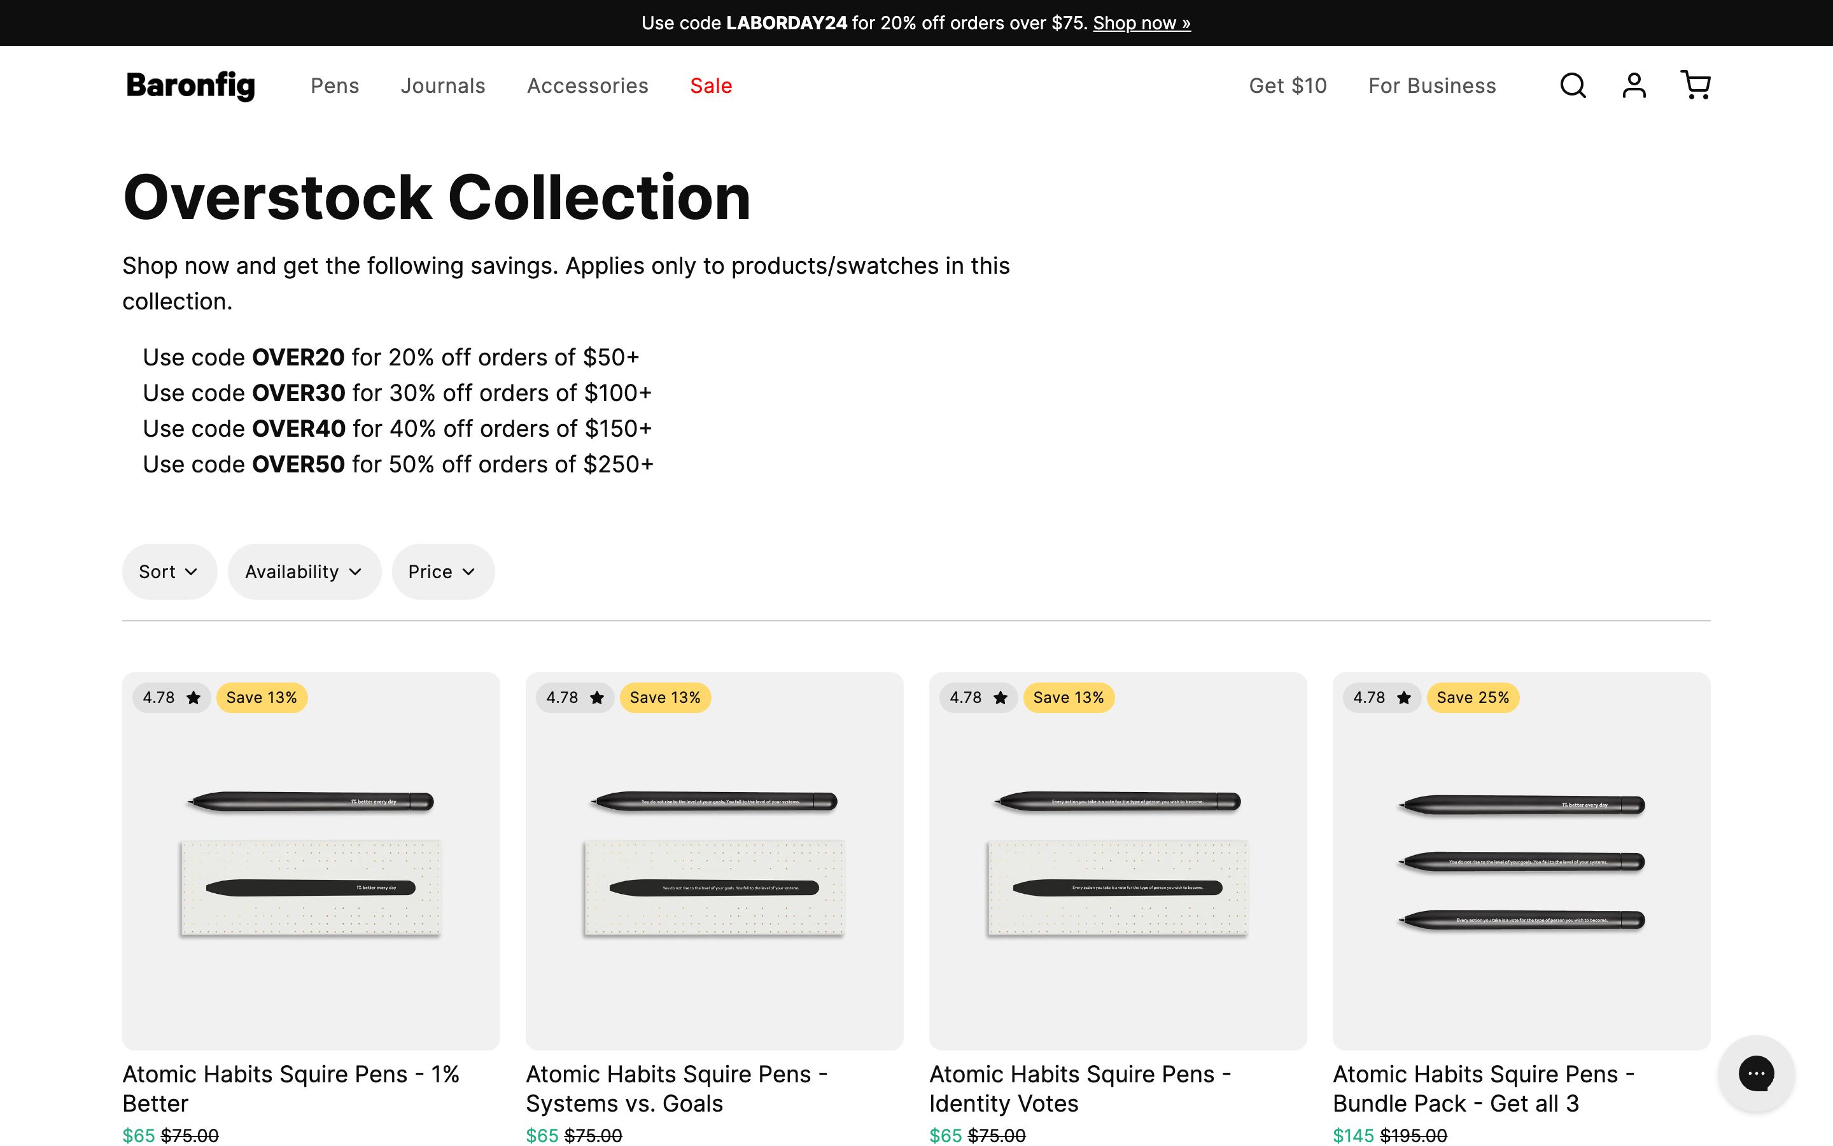Open the chat bubble in the corner
The height and width of the screenshot is (1146, 1833).
1756,1074
